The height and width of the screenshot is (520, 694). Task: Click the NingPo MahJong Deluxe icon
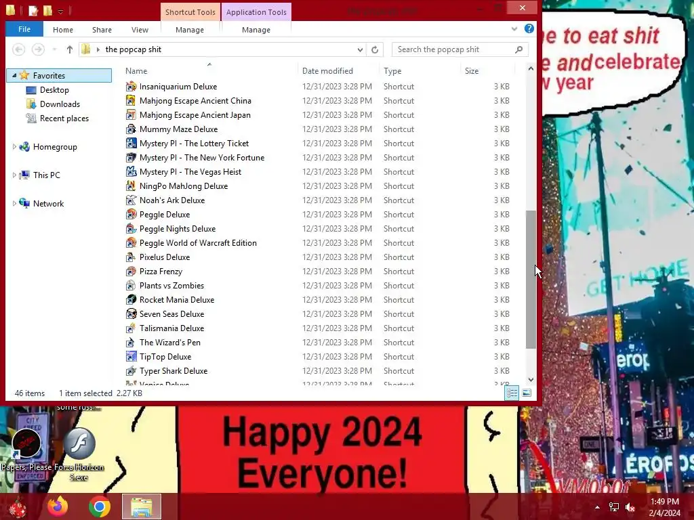(131, 186)
